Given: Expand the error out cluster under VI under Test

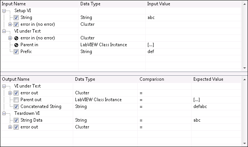Looking at the screenshot, I should click(x=10, y=93).
